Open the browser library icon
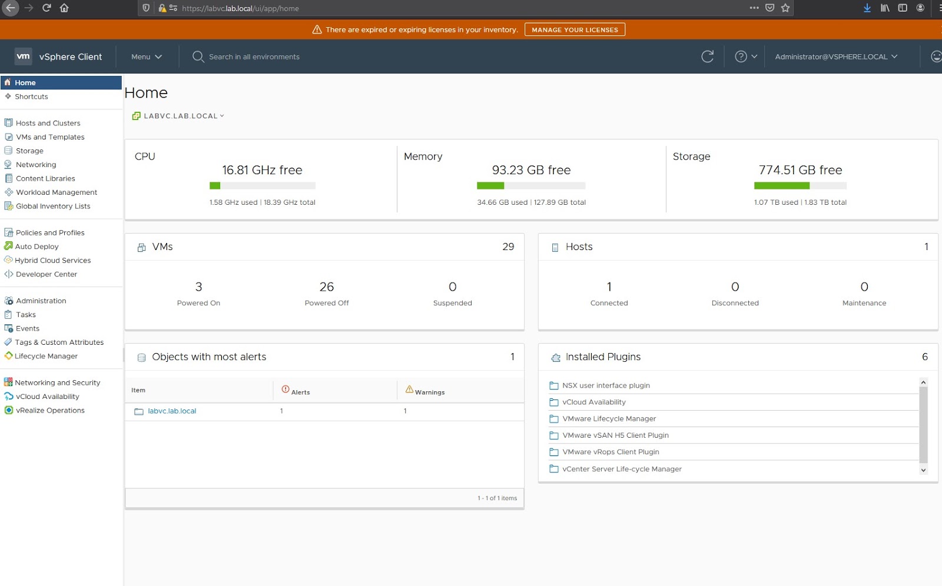The height and width of the screenshot is (586, 942). (x=885, y=8)
